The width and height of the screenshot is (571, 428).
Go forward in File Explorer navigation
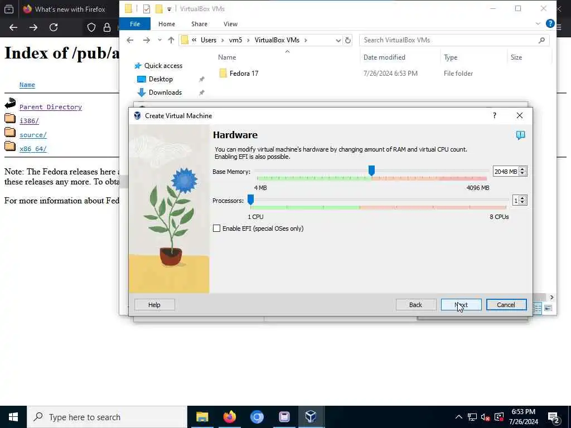point(147,40)
